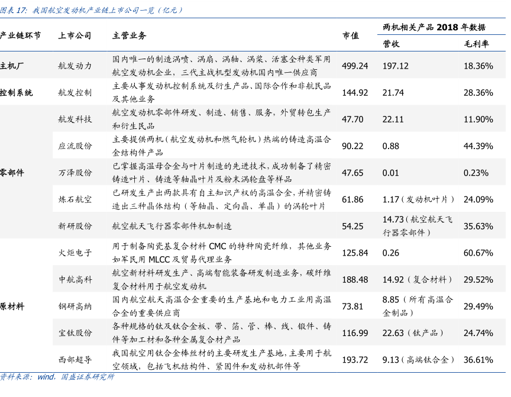Image resolution: width=511 pixels, height=397 pixels.
Task: Select market value '90.22'
Action: tap(352, 146)
